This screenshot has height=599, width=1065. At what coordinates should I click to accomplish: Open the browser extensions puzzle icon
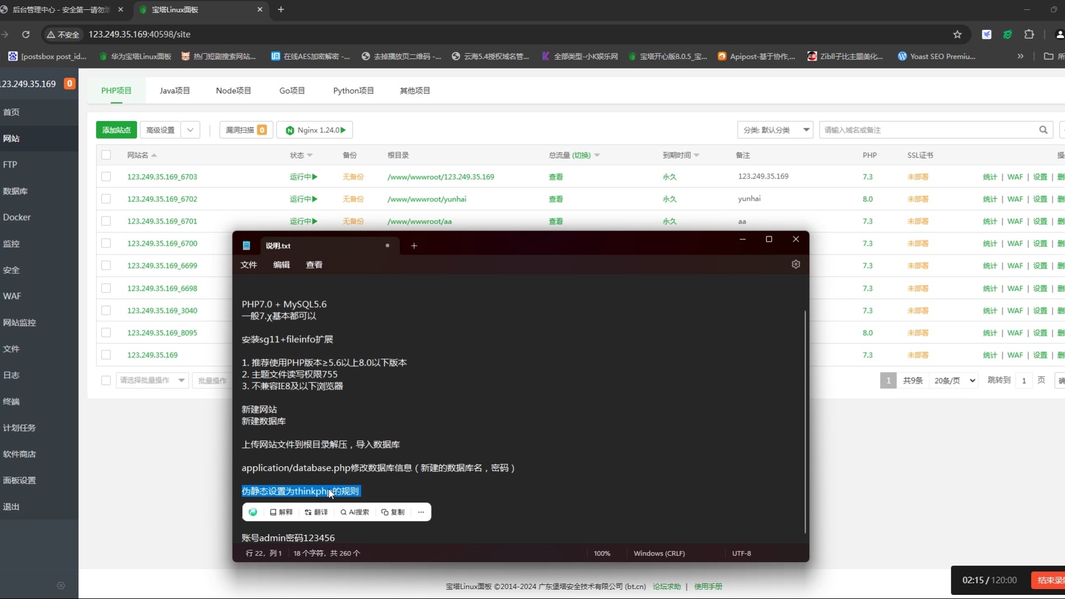pyautogui.click(x=1029, y=35)
